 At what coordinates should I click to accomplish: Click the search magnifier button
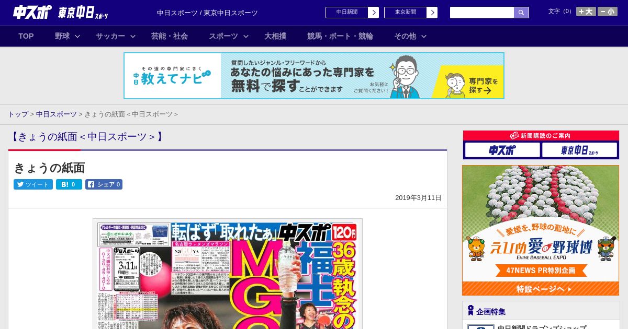pyautogui.click(x=521, y=13)
